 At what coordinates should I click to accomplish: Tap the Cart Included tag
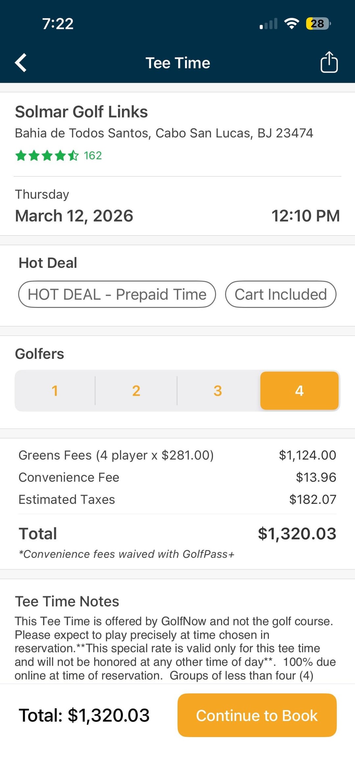tap(281, 294)
